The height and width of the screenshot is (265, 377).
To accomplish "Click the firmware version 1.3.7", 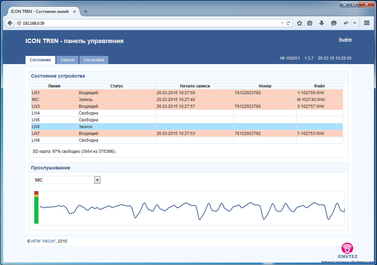I will tap(309, 58).
